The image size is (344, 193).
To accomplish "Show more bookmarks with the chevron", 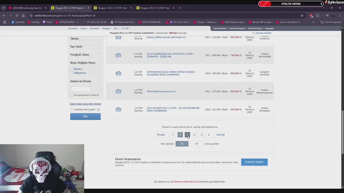I will click(x=313, y=22).
